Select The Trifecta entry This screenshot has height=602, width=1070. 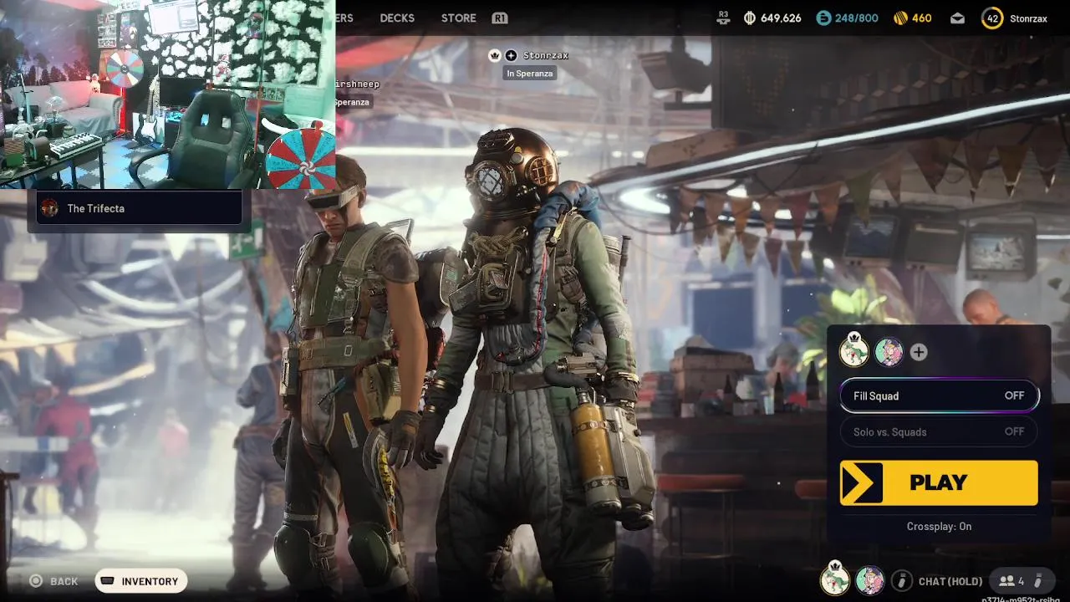(x=140, y=208)
